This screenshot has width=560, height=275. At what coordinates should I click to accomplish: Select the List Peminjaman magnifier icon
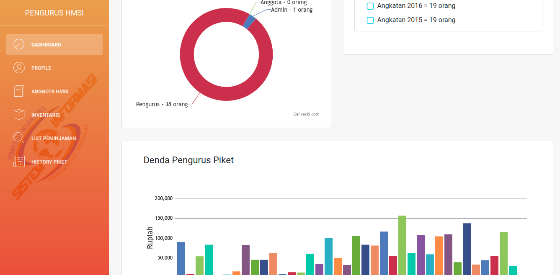click(x=19, y=138)
